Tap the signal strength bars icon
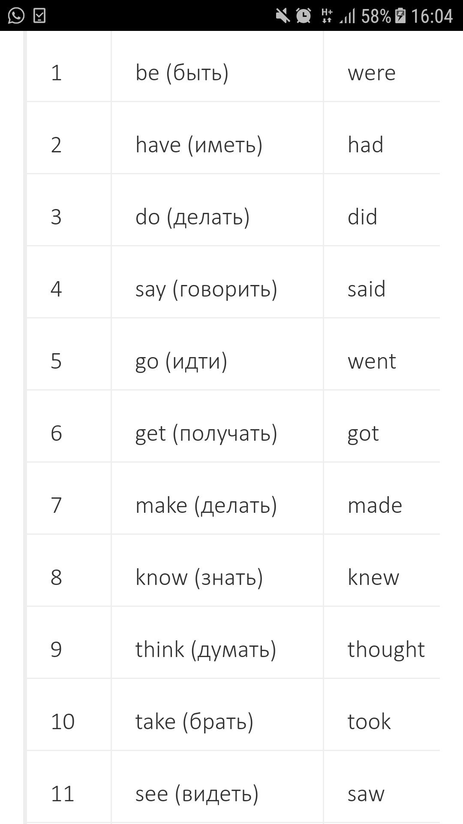This screenshot has width=463, height=824. 348,16
